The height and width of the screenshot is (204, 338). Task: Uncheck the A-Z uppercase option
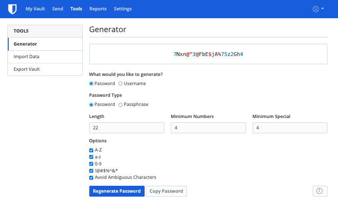click(91, 150)
